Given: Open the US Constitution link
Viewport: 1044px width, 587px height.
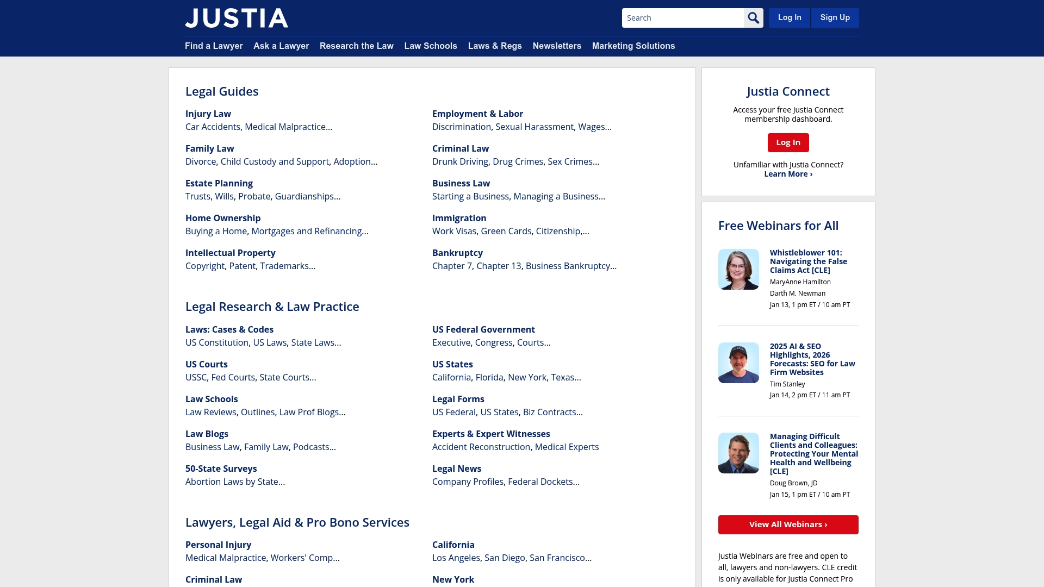Looking at the screenshot, I should click(217, 342).
